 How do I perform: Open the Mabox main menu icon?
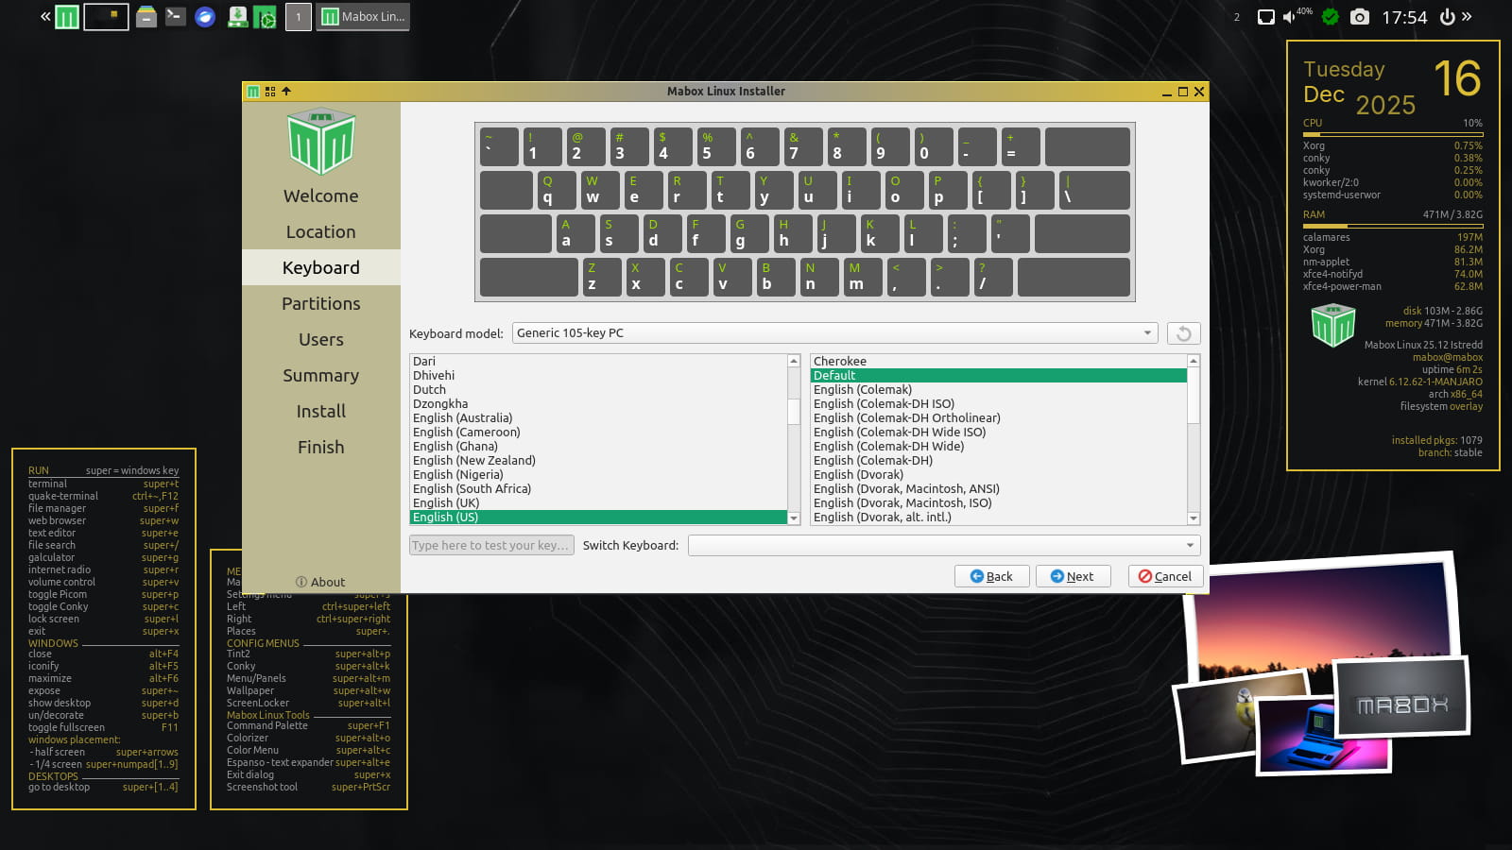67,17
